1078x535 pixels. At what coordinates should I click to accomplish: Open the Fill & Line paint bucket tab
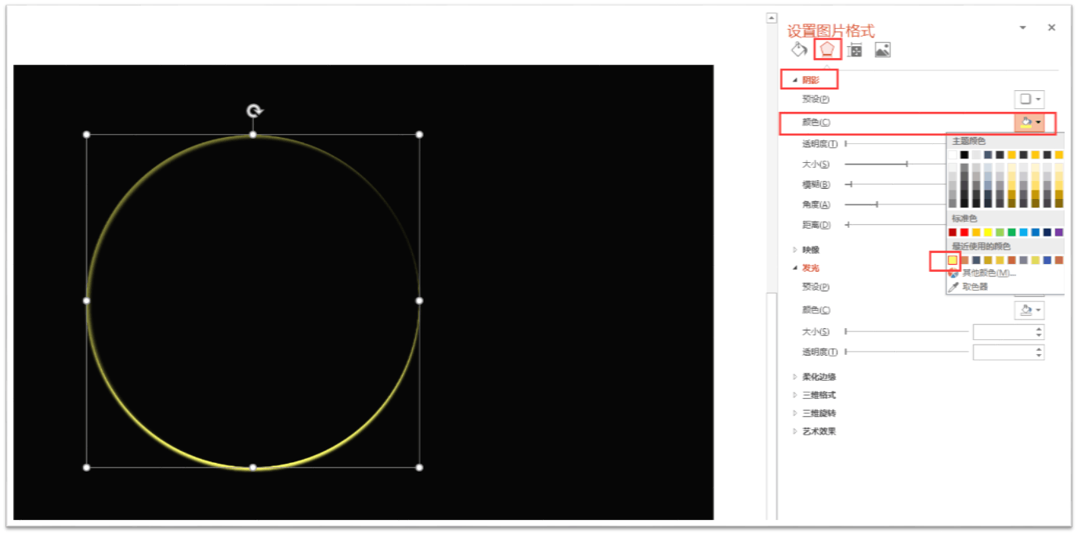(799, 50)
